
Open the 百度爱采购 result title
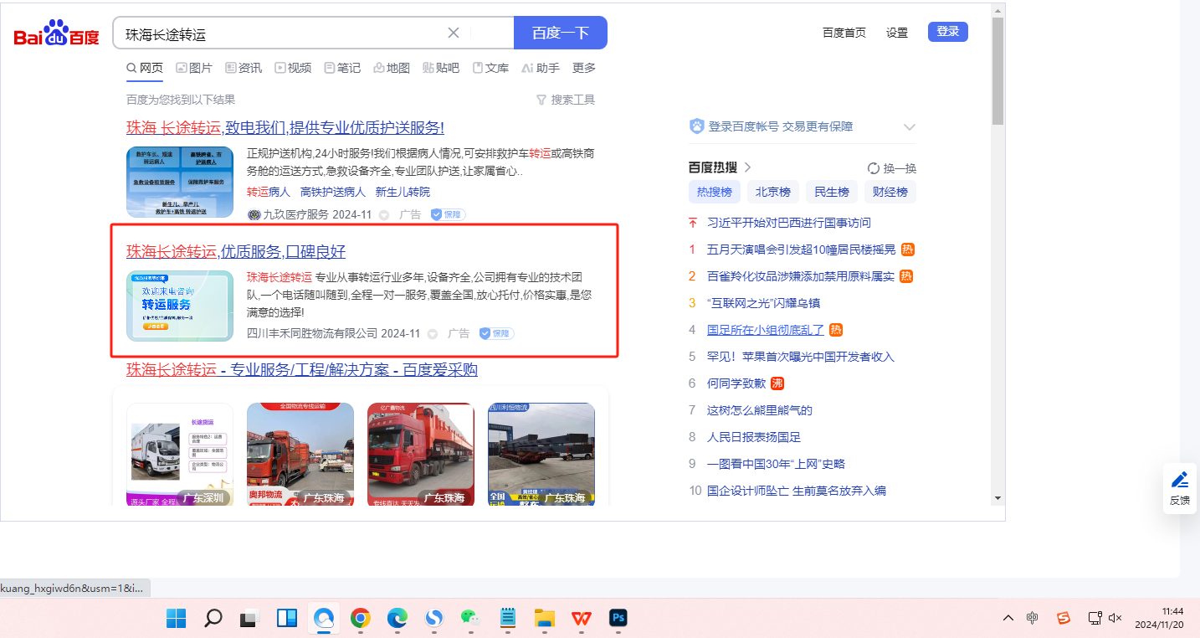click(302, 370)
